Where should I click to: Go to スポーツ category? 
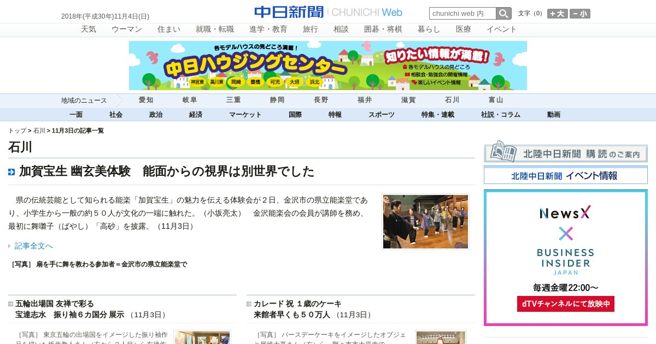click(x=382, y=115)
